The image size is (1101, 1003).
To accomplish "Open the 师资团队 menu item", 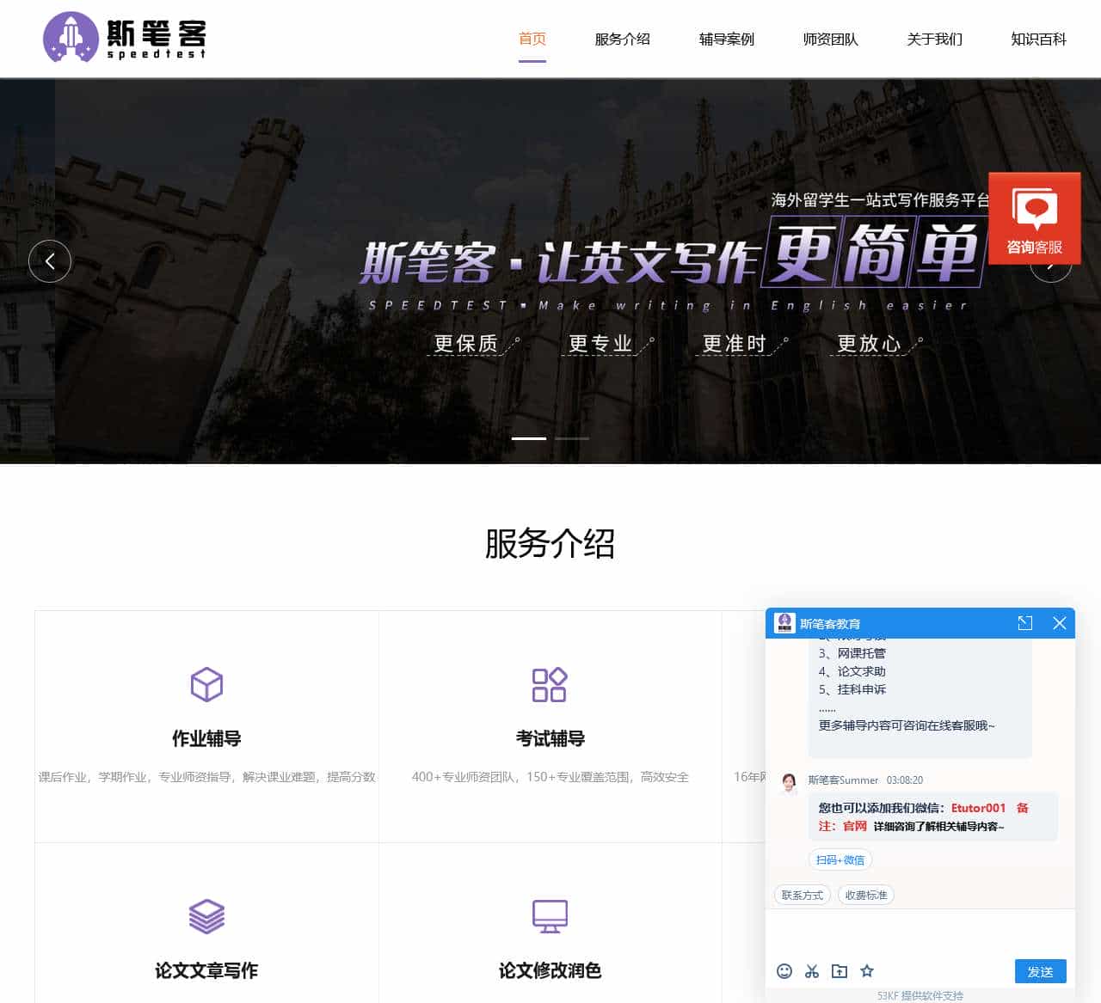I will [x=830, y=40].
